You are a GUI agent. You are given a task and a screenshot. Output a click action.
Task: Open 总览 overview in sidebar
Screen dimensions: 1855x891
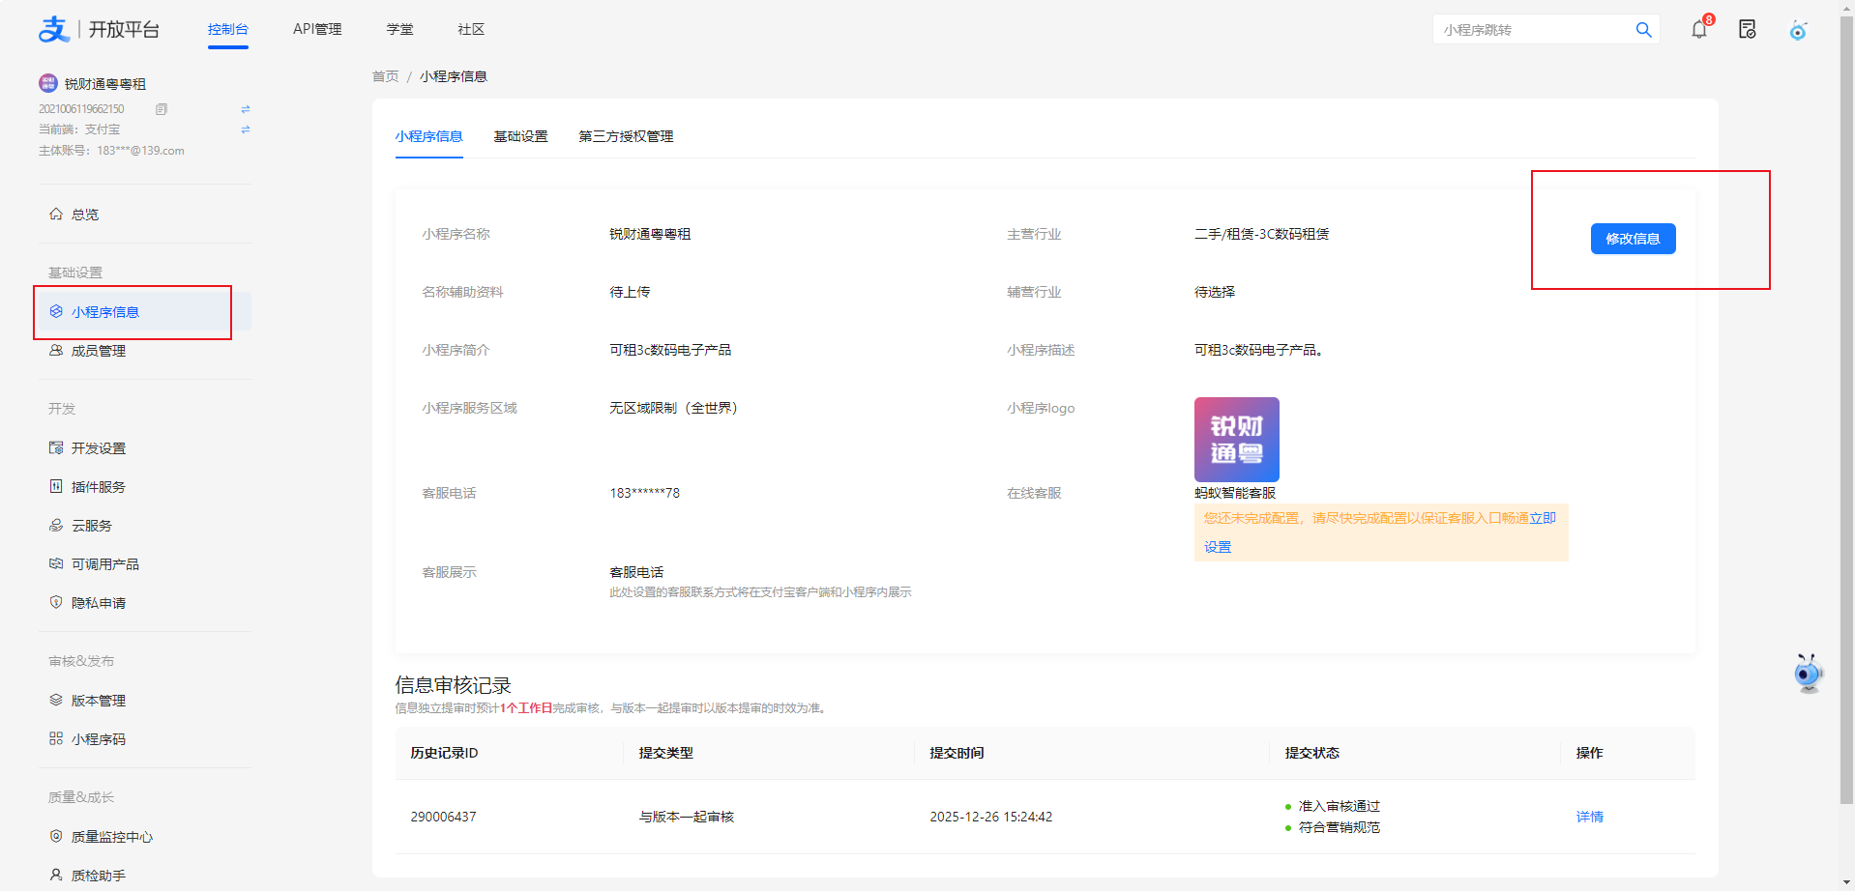[85, 215]
